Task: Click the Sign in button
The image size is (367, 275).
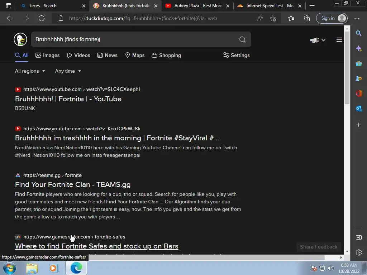Action: [332, 18]
